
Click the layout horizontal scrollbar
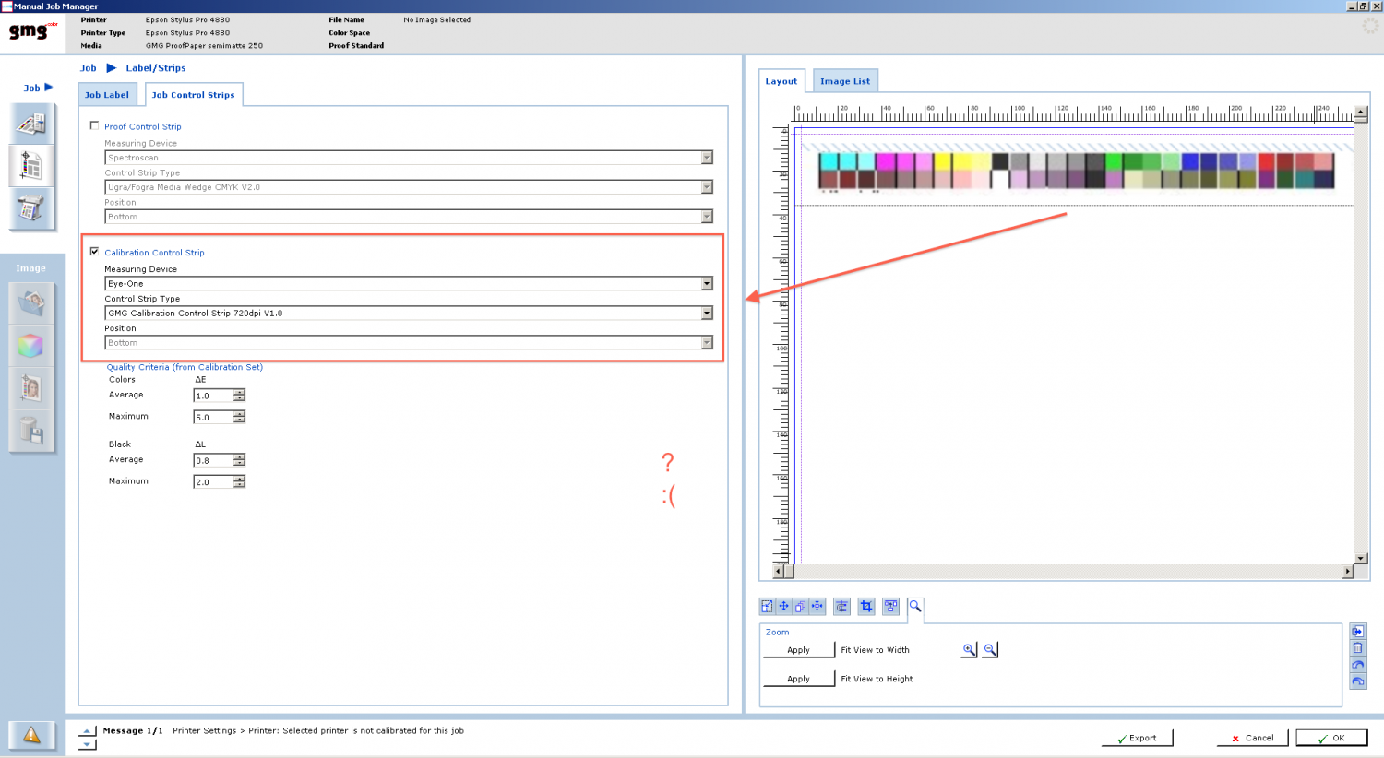point(1062,572)
